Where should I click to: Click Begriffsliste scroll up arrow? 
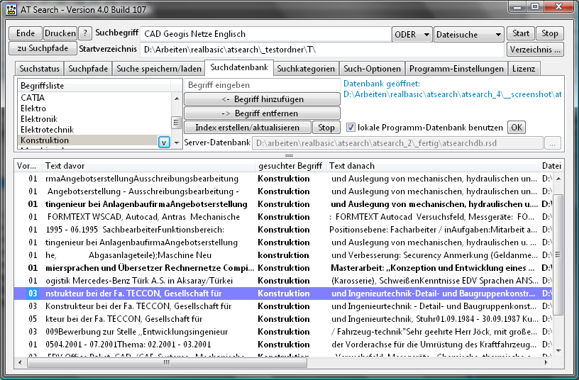tap(177, 99)
